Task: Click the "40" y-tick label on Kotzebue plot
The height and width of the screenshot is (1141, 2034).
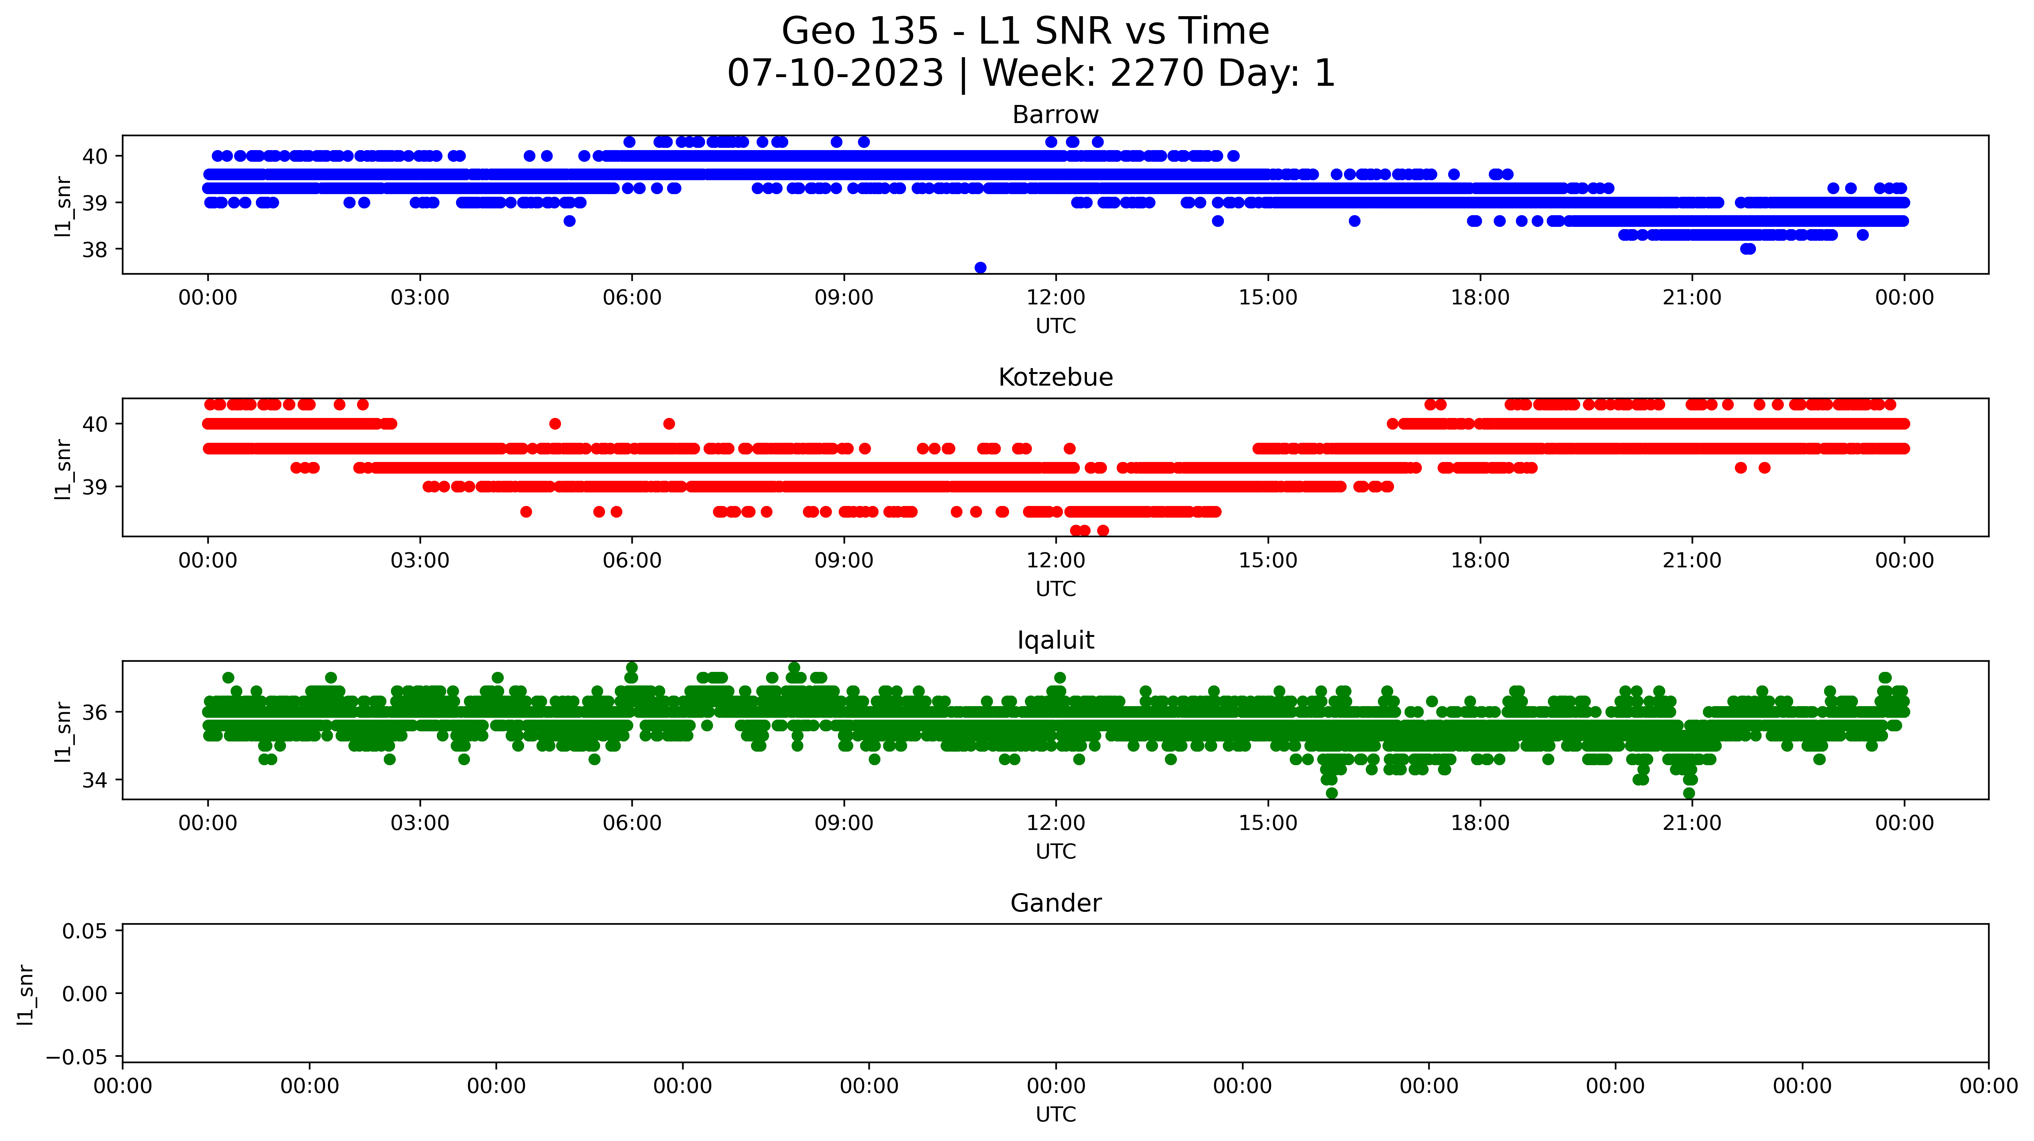Action: click(x=96, y=424)
